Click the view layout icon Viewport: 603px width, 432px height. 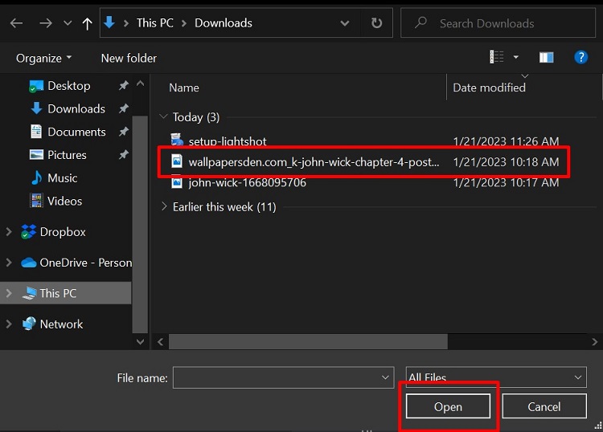(497, 57)
